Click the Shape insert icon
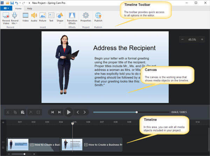210x156 pixels. tap(60, 15)
